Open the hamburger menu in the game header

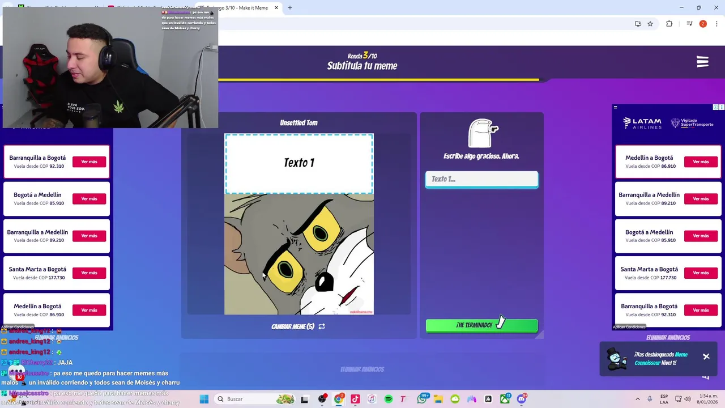(x=702, y=62)
